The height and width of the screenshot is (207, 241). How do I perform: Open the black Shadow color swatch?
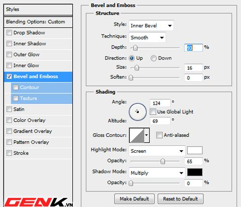(x=195, y=172)
